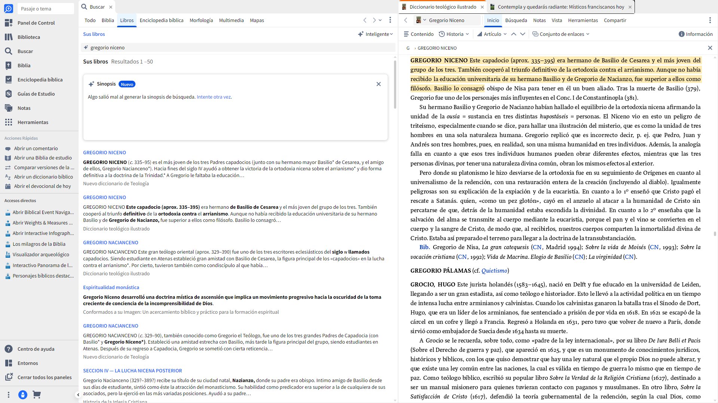This screenshot has width=718, height=403.
Task: Click the Sus libros link
Action: point(94,34)
